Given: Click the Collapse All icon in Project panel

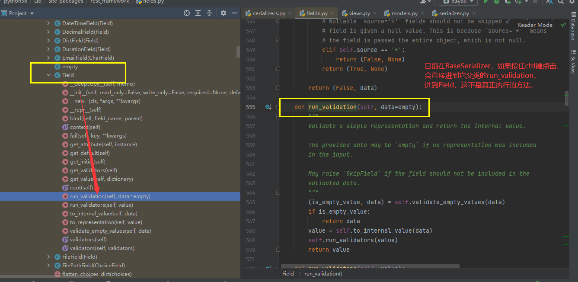Looking at the screenshot, I should pyautogui.click(x=209, y=13).
